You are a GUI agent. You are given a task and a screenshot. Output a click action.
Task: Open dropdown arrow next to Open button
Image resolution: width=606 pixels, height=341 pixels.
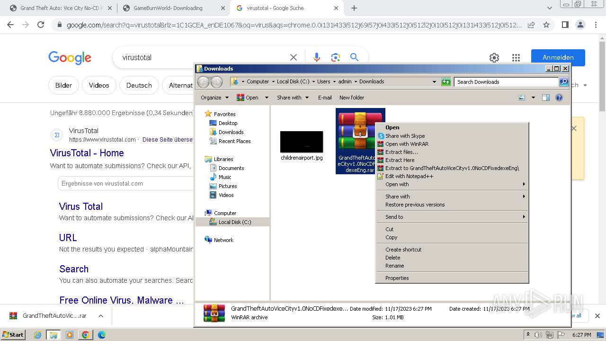[x=267, y=98]
